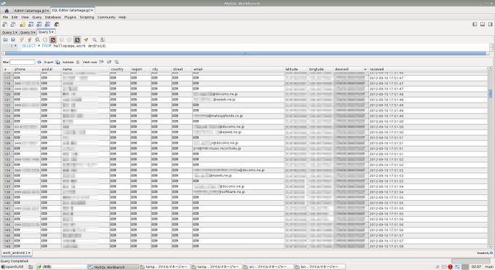Click the beautify query broom icon
This screenshot has height=270, width=495.
point(86,40)
